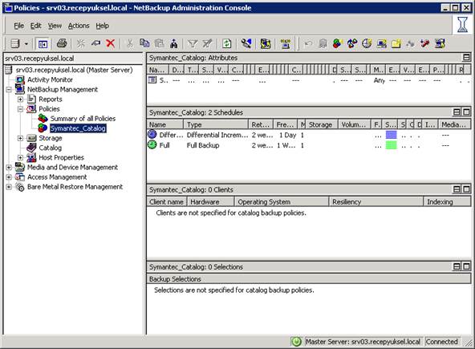This screenshot has width=475, height=349.
Task: Expand Media and Device Management node
Action: [x=9, y=167]
